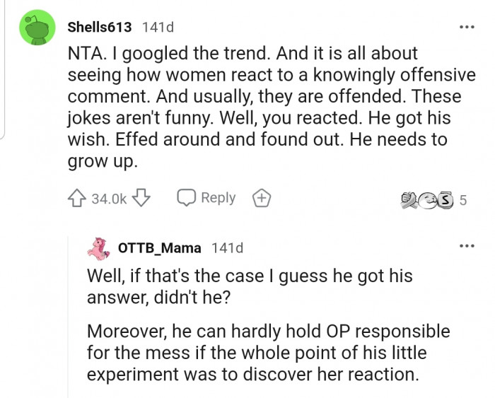The image size is (495, 398).
Task: Visit the Shells613 username profile
Action: pyautogui.click(x=99, y=27)
